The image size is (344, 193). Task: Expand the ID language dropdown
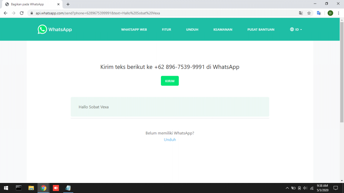coord(296,29)
